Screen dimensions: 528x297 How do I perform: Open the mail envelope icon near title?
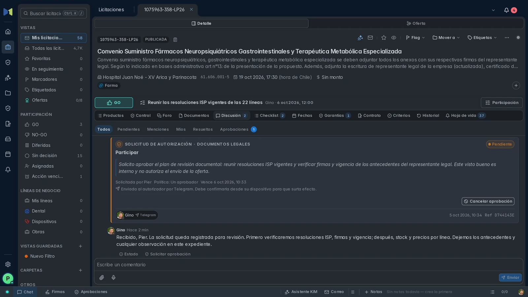[370, 38]
